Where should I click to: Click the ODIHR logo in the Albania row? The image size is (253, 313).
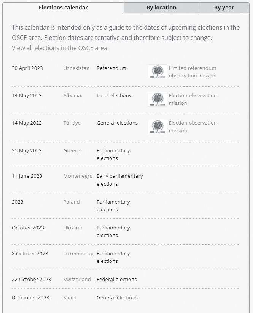point(158,99)
